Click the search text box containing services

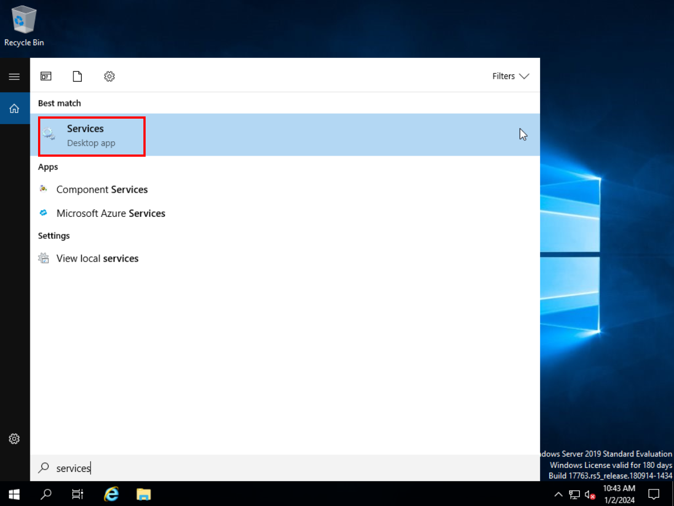point(276,468)
